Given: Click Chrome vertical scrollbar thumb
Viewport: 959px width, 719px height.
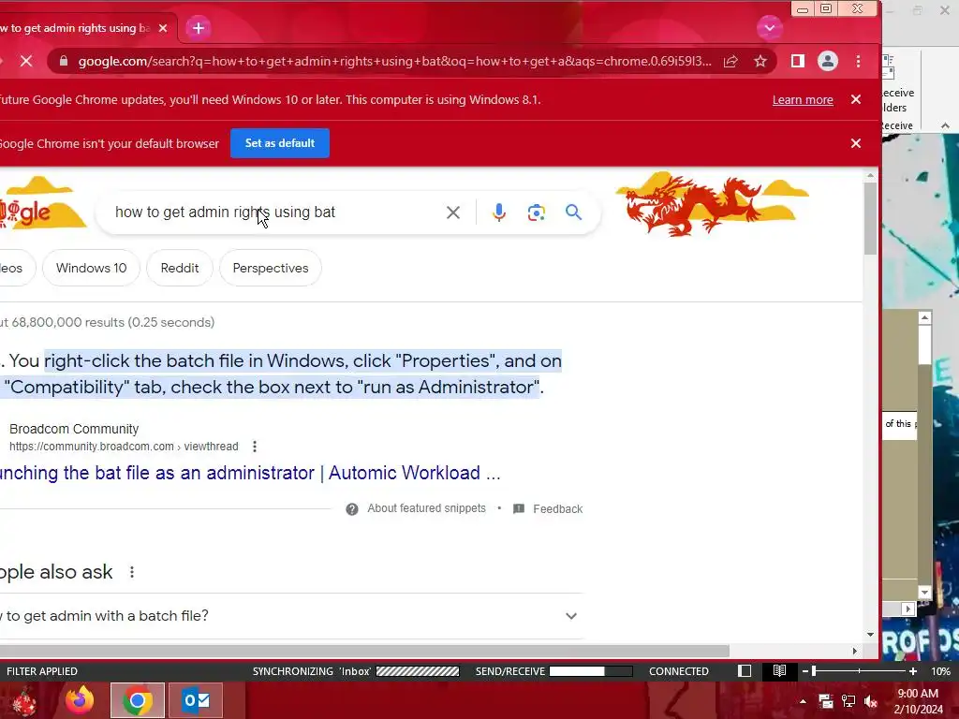Looking at the screenshot, I should click(870, 218).
